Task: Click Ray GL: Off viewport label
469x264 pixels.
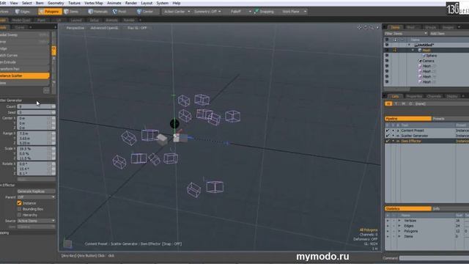Action: pyautogui.click(x=137, y=28)
